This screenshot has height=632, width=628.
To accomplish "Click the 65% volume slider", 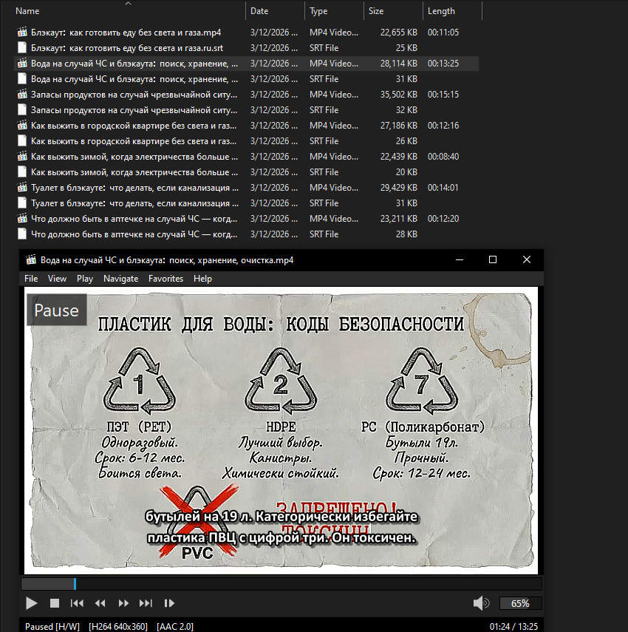I will click(520, 603).
